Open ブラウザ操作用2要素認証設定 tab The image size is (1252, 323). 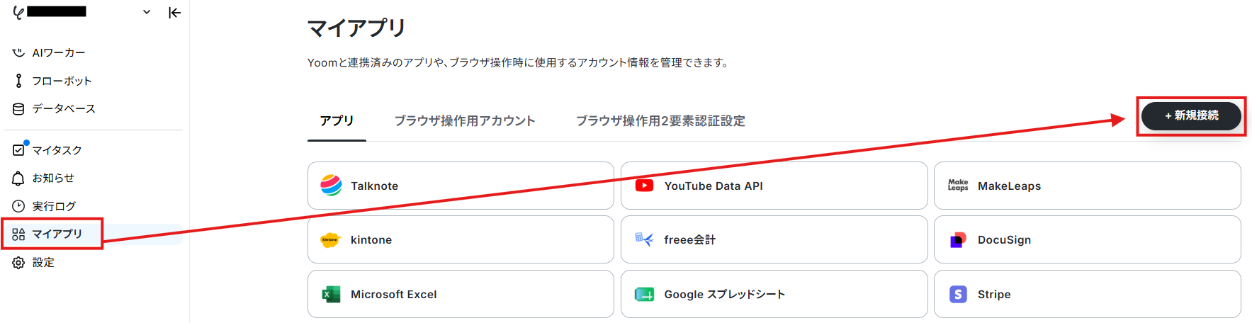coord(660,121)
